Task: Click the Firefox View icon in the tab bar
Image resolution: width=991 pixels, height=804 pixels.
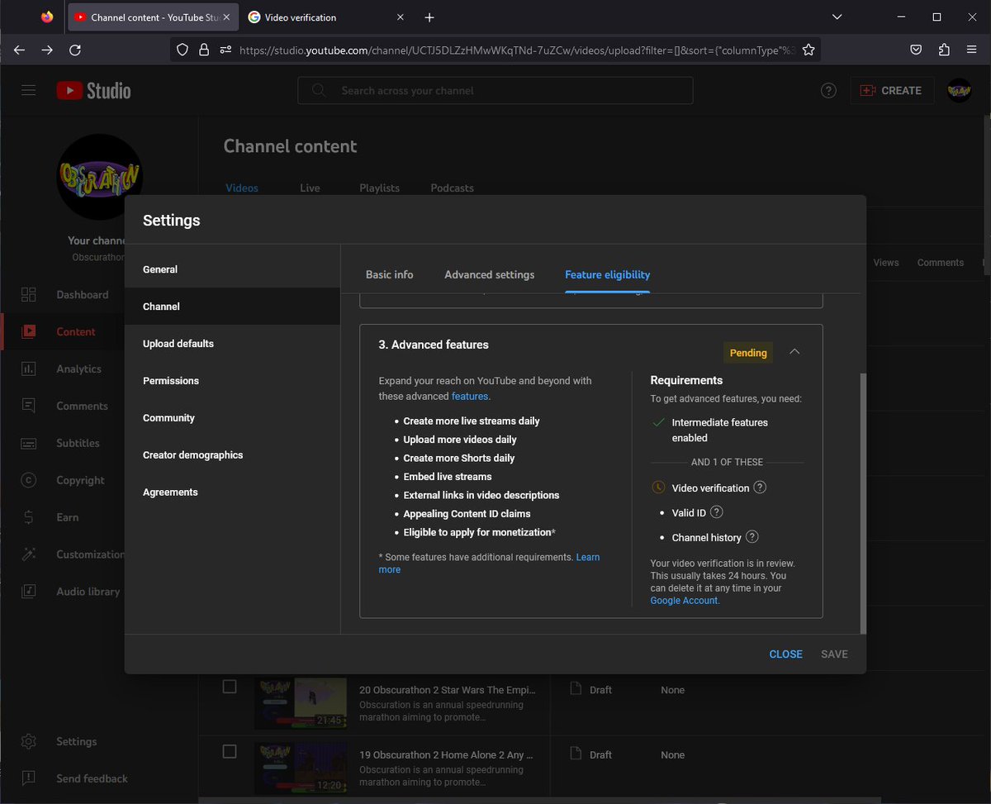Action: [46, 17]
